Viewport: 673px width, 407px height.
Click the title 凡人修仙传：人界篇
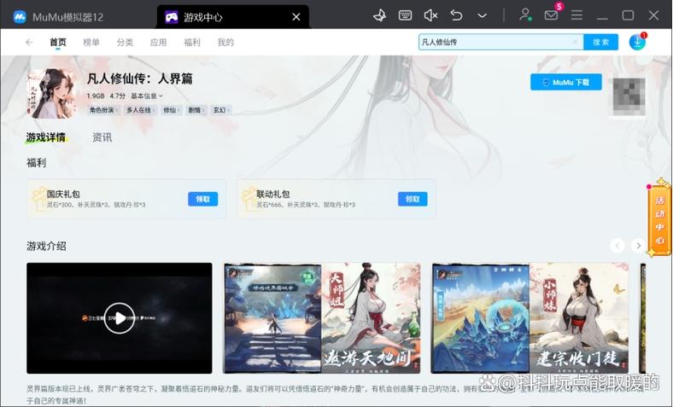pyautogui.click(x=140, y=78)
